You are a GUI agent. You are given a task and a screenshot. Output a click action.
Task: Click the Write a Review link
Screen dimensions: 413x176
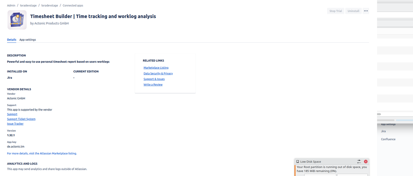(x=153, y=85)
